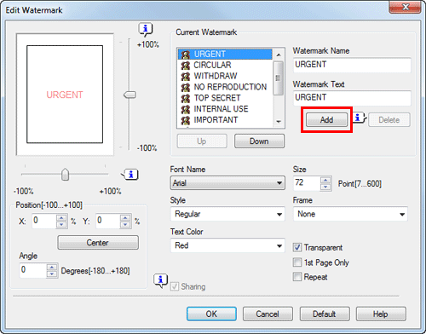The width and height of the screenshot is (426, 334).
Task: Open the Frame dropdown list
Action: (x=350, y=214)
